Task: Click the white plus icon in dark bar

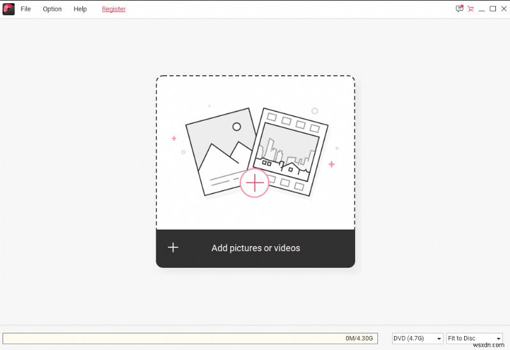Action: (173, 247)
